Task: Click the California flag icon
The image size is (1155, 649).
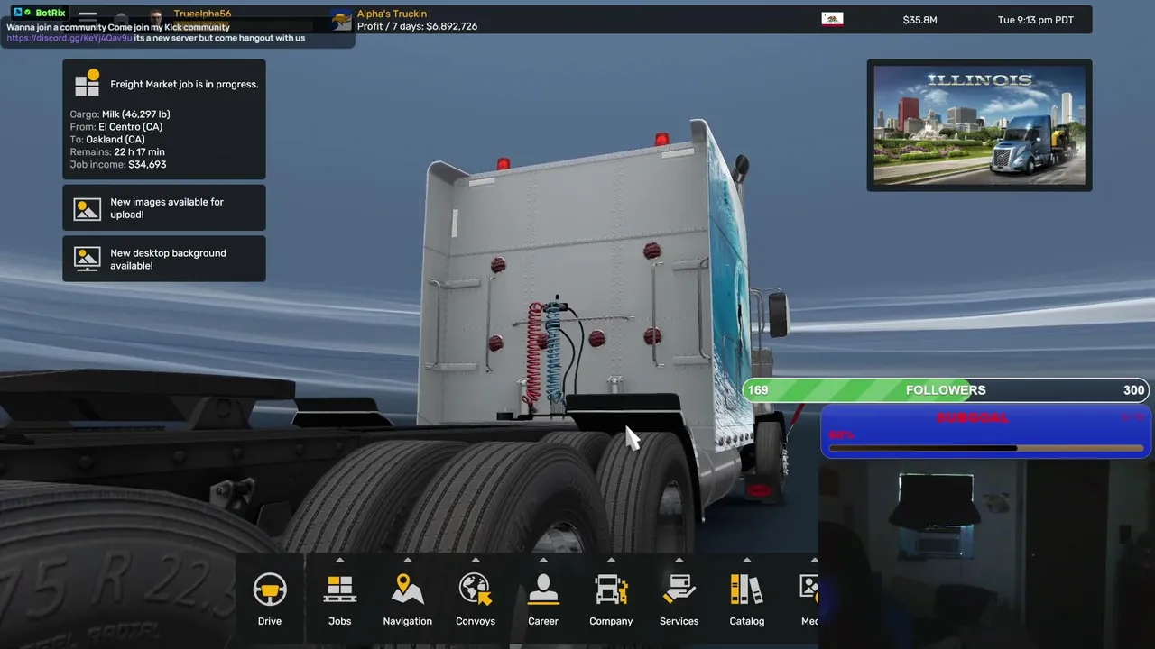Action: (832, 19)
